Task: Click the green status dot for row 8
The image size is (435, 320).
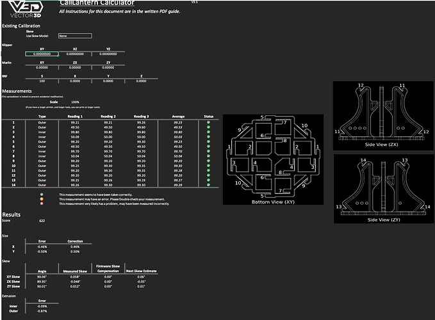Action: point(208,156)
